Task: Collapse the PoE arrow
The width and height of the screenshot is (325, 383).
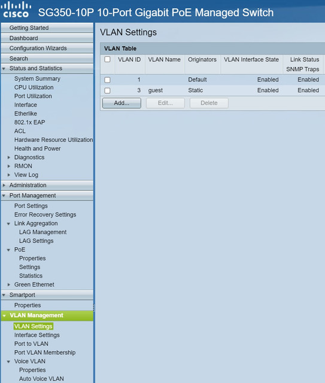Action: coord(8,250)
